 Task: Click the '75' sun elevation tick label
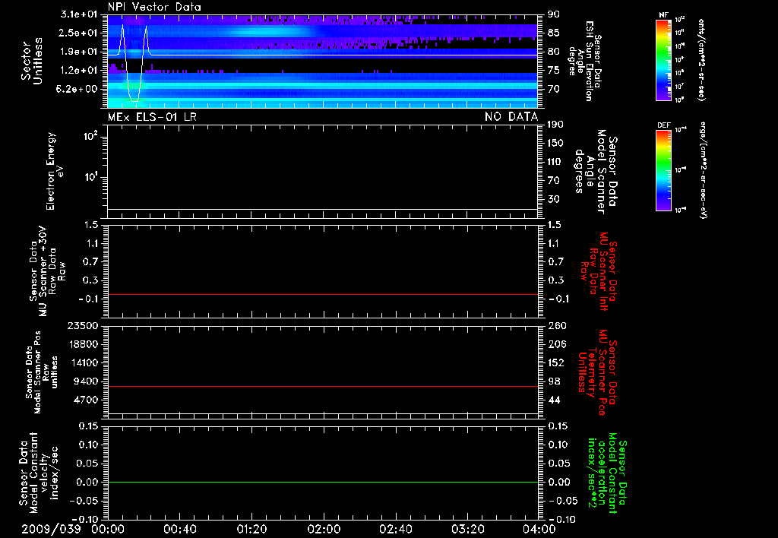click(554, 71)
